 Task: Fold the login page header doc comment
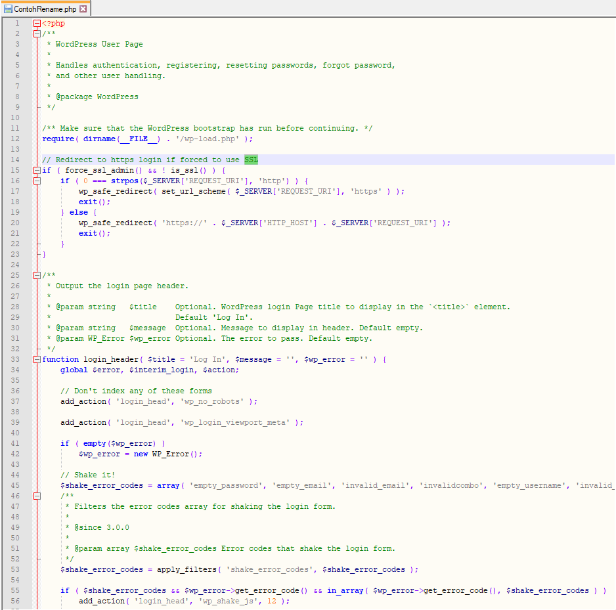coord(37,276)
